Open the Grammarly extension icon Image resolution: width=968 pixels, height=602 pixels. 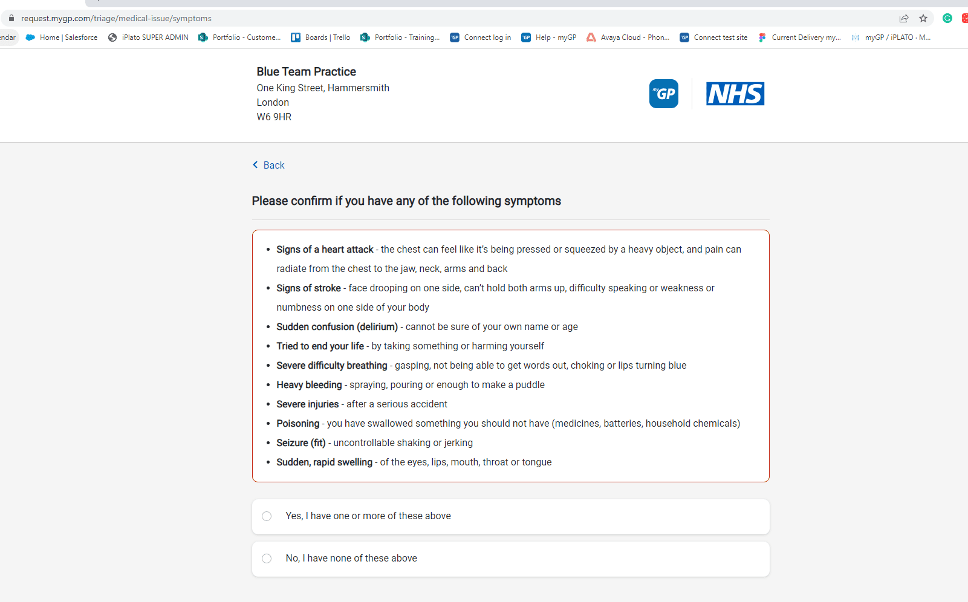947,18
